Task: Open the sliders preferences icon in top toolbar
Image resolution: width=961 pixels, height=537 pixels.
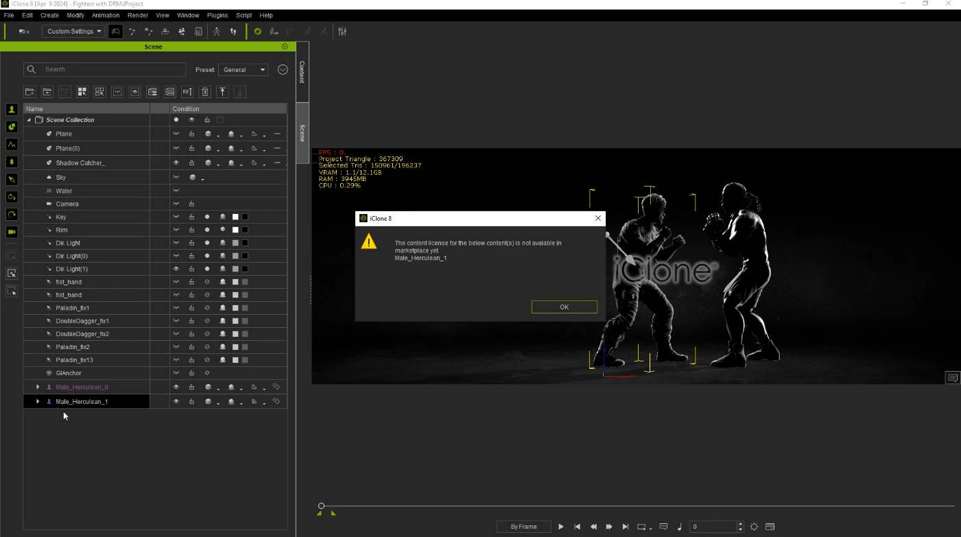Action: click(342, 32)
